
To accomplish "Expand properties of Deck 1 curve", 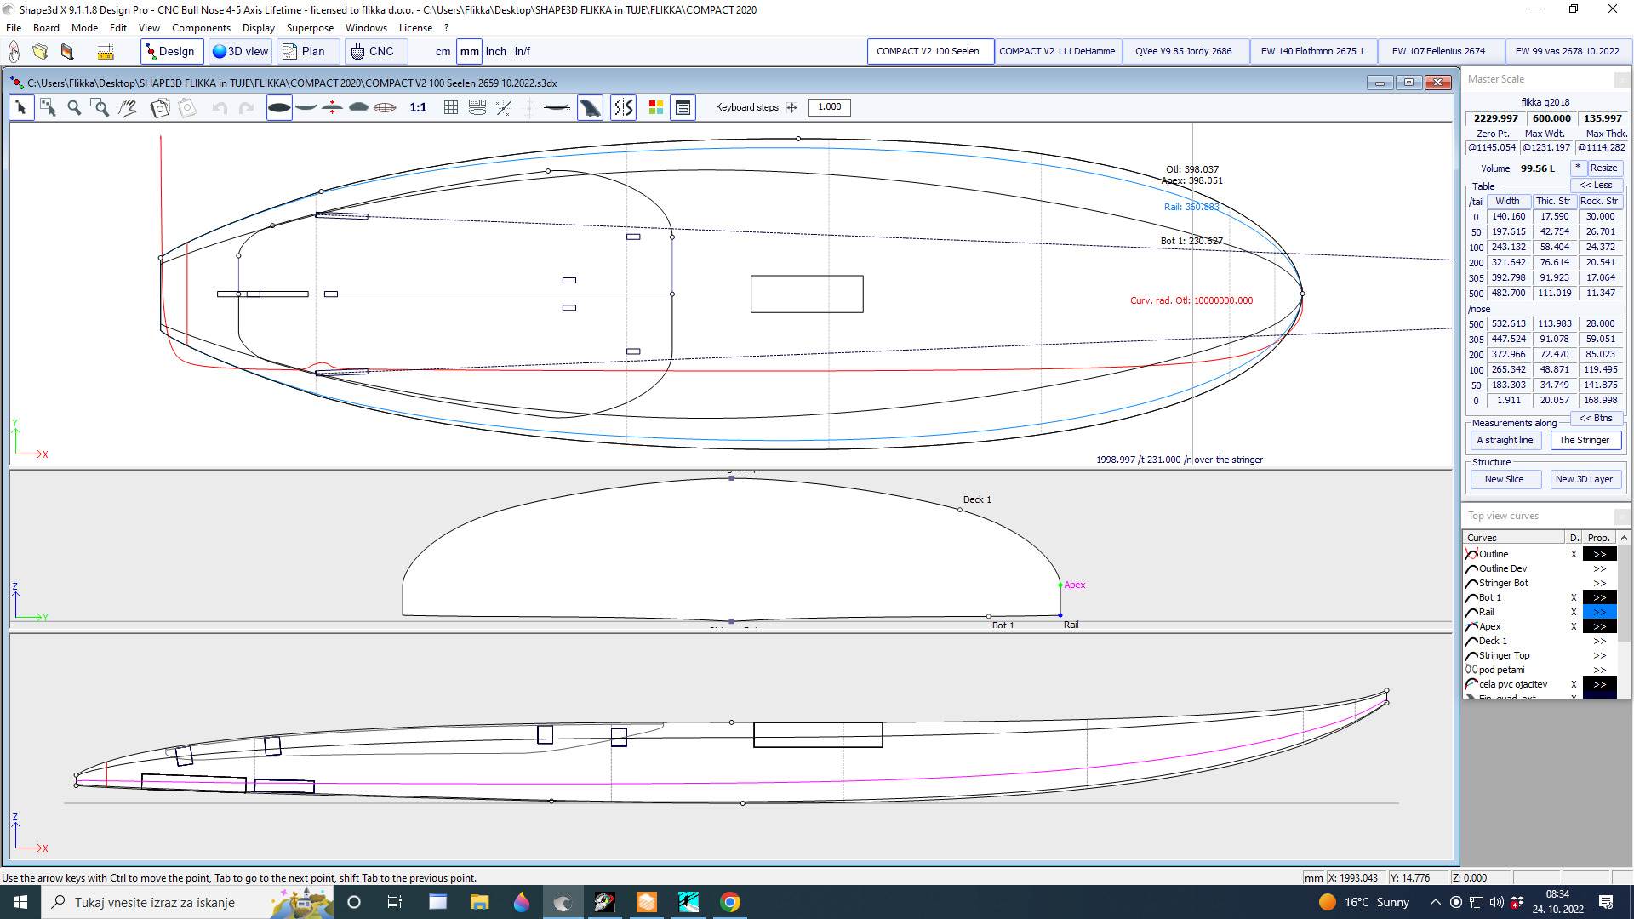I will pyautogui.click(x=1599, y=641).
